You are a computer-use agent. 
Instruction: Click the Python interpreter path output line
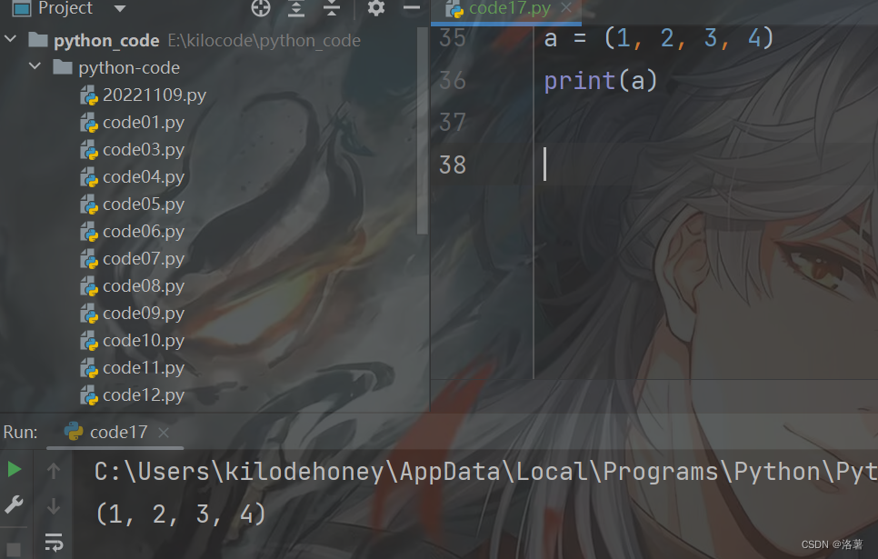[x=485, y=472]
